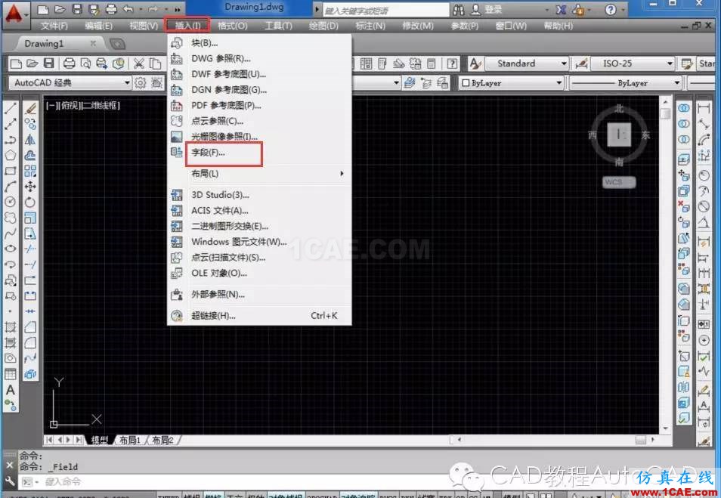Choose 字段(F)... from Insert menu
This screenshot has width=721, height=498.
260,153
